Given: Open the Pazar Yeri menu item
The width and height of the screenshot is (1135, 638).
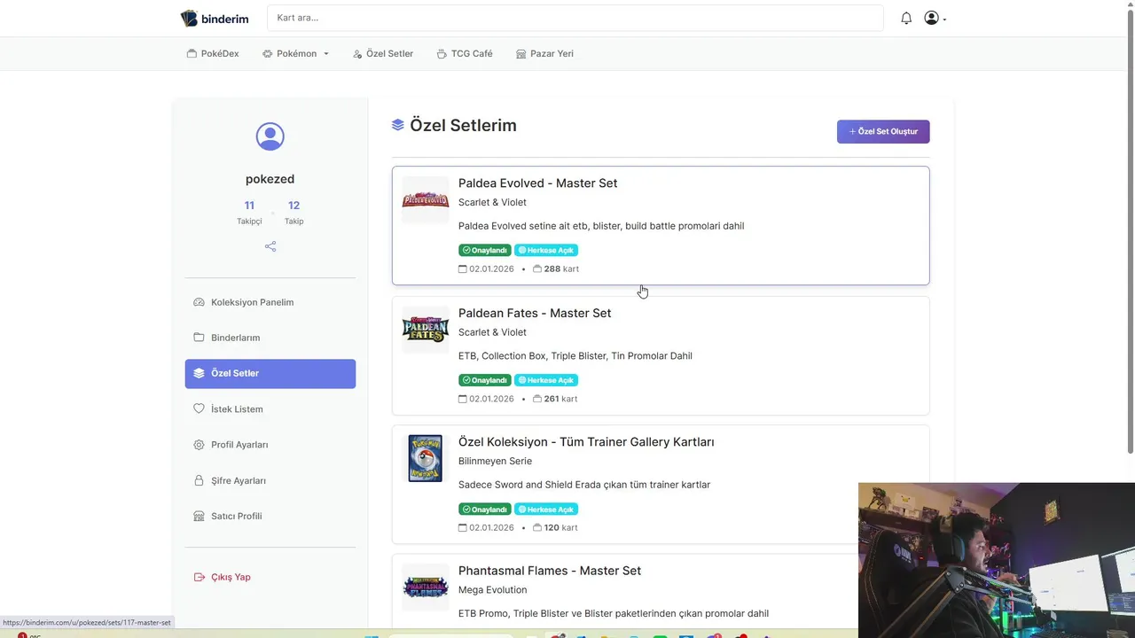Looking at the screenshot, I should [x=544, y=53].
